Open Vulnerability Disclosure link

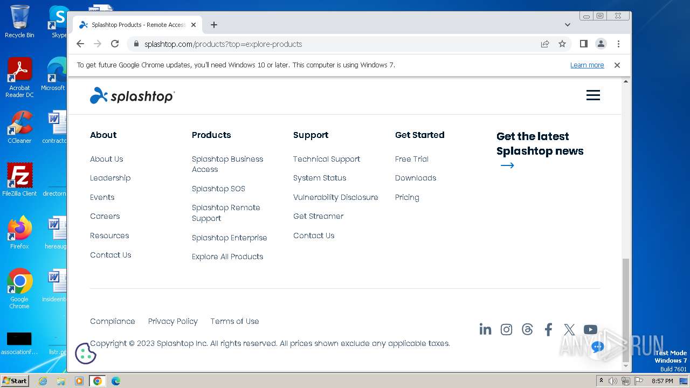point(336,197)
